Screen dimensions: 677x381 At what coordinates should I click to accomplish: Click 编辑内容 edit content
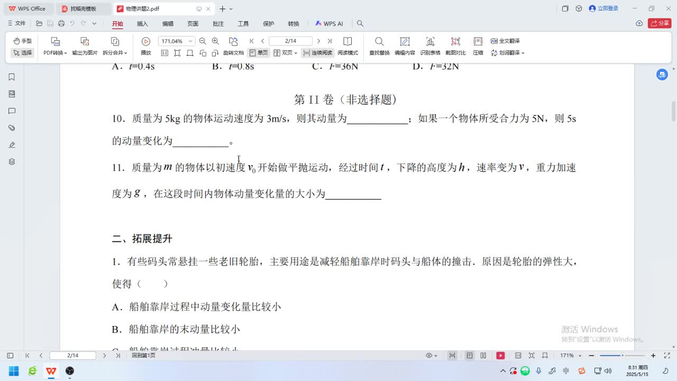pos(405,47)
